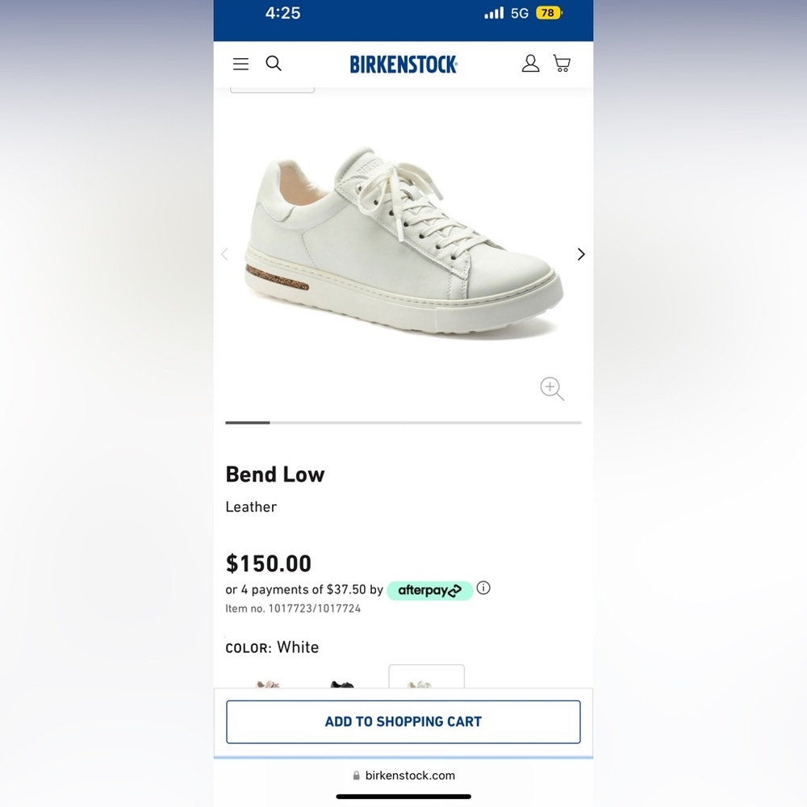Open the user account icon
Viewport: 807px width, 807px height.
click(530, 63)
